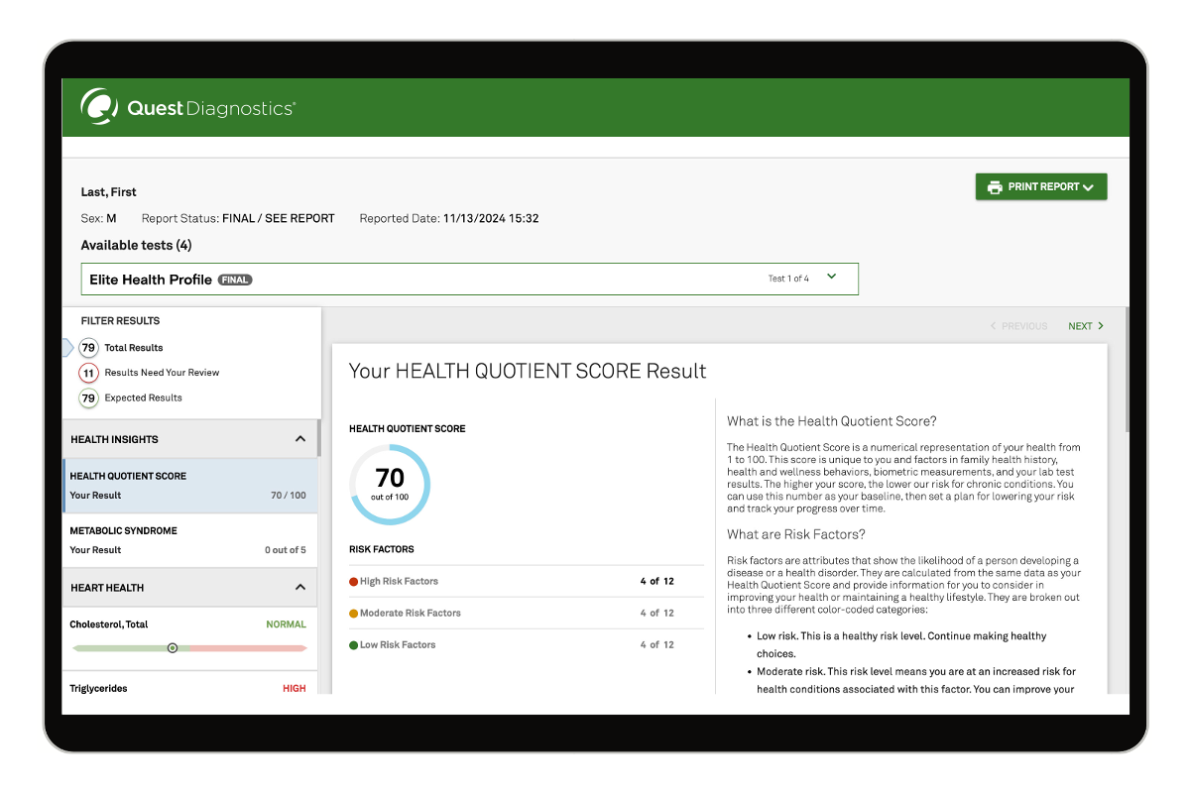The height and width of the screenshot is (793, 1190).
Task: Click the cholesterol range slider marker
Action: pos(173,648)
